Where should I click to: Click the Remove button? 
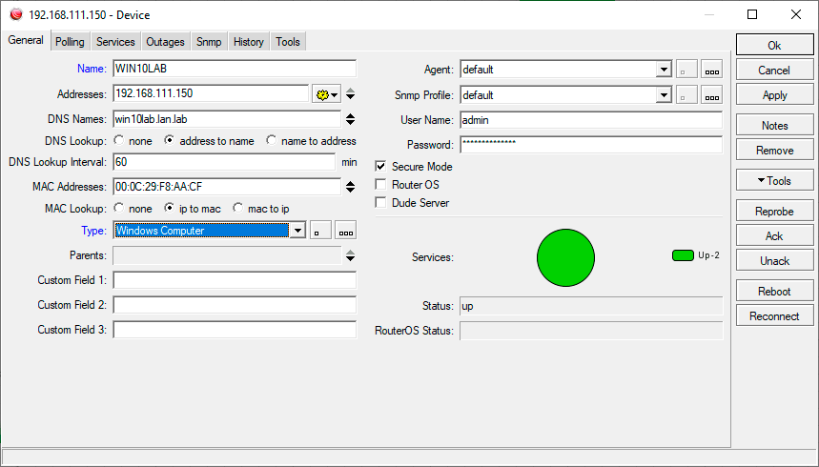774,151
